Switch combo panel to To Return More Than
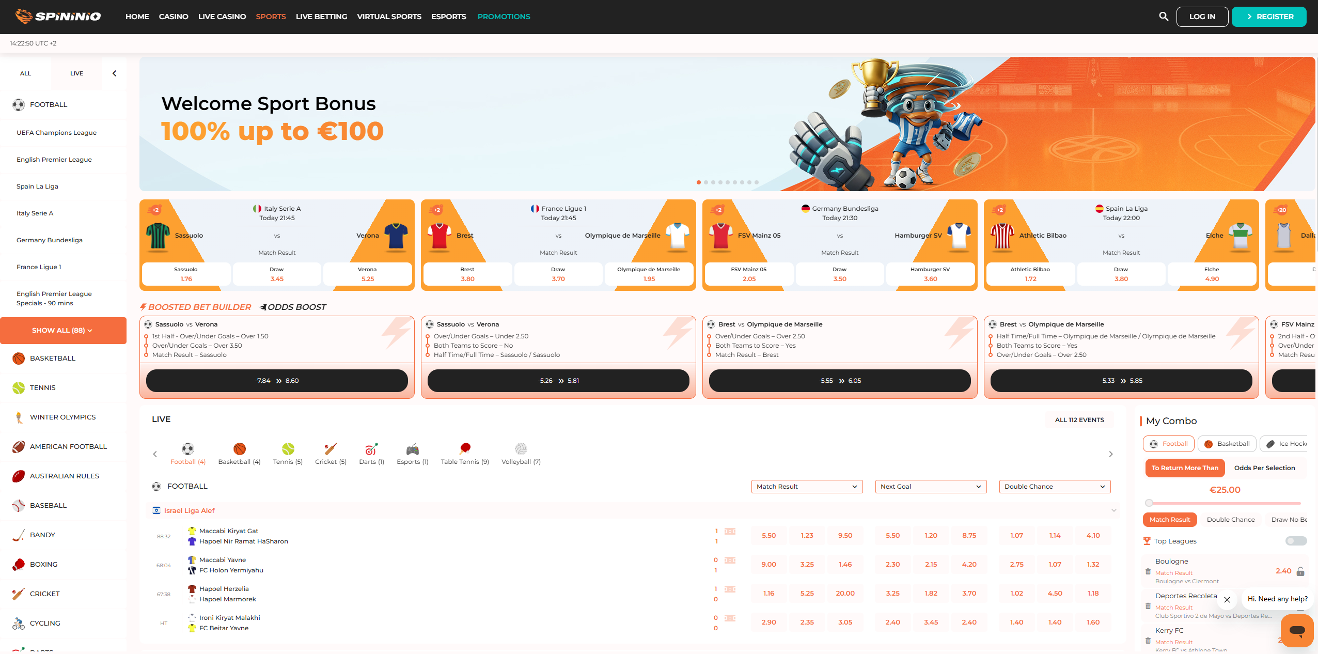The height and width of the screenshot is (654, 1318). (x=1185, y=468)
